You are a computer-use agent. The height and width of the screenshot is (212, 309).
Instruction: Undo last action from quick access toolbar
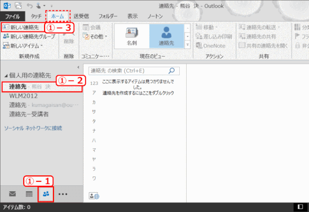tap(30, 6)
